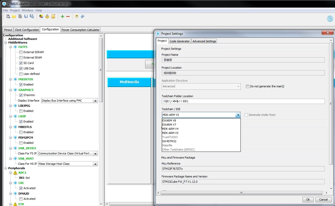Screen dimensions: 335x206
Task: Click the Load Project folder icon
Action: [14, 17]
